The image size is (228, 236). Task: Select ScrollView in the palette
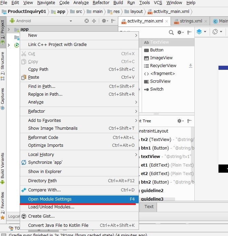click(168, 81)
